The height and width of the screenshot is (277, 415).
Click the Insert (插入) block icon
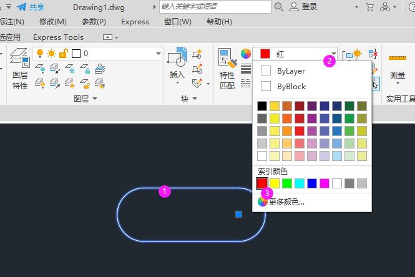click(177, 57)
